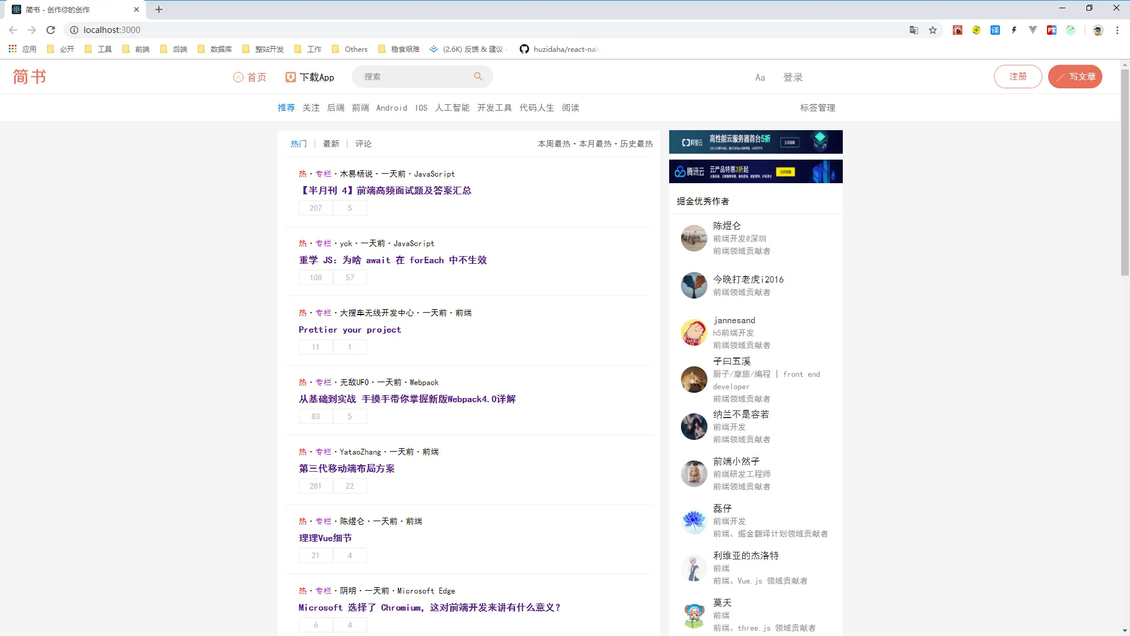Click the search magnifier icon

(x=478, y=77)
